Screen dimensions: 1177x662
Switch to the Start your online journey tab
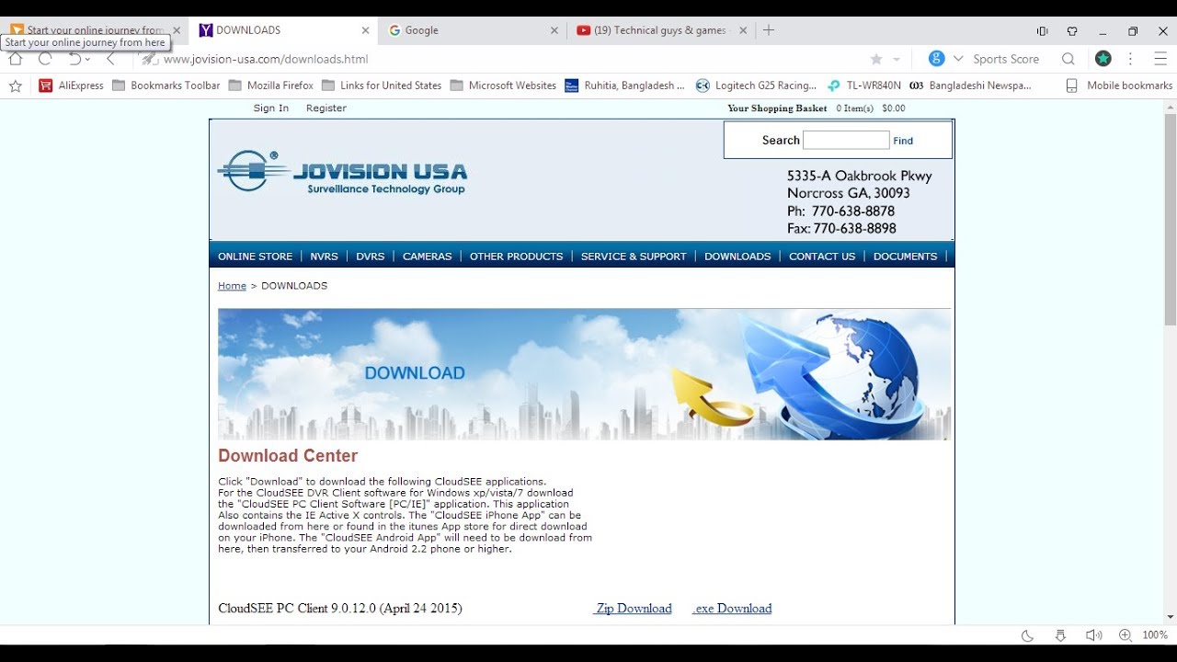(95, 30)
